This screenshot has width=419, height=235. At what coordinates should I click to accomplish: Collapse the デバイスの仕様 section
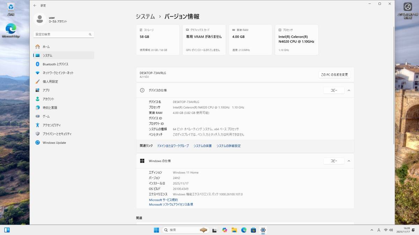tap(349, 90)
